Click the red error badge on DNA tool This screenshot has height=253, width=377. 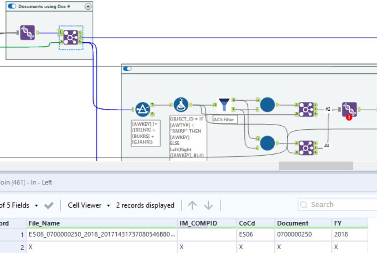[x=349, y=117]
